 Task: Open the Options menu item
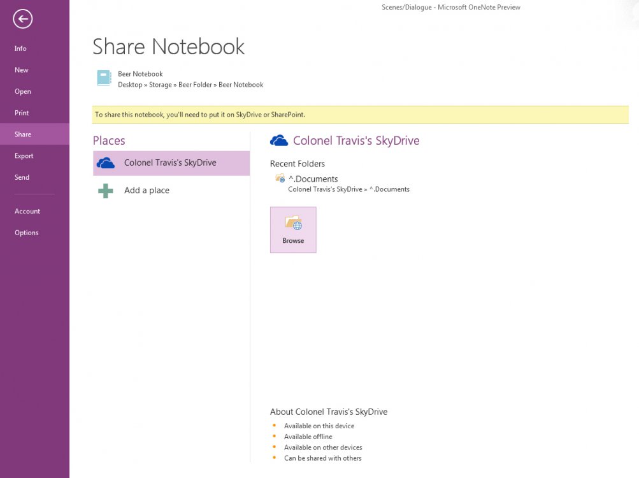click(x=34, y=233)
